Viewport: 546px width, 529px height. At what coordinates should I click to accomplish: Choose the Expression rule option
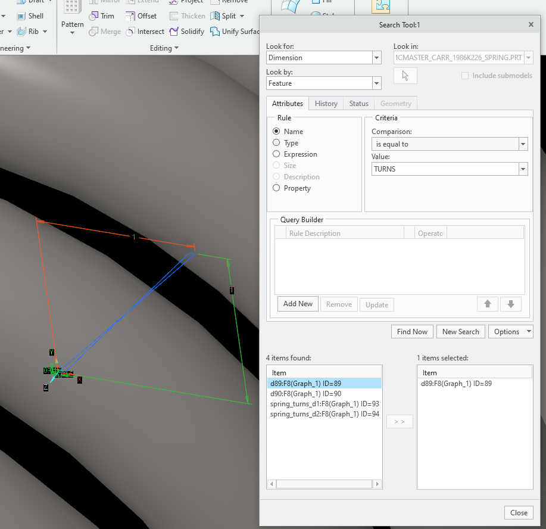pos(275,154)
